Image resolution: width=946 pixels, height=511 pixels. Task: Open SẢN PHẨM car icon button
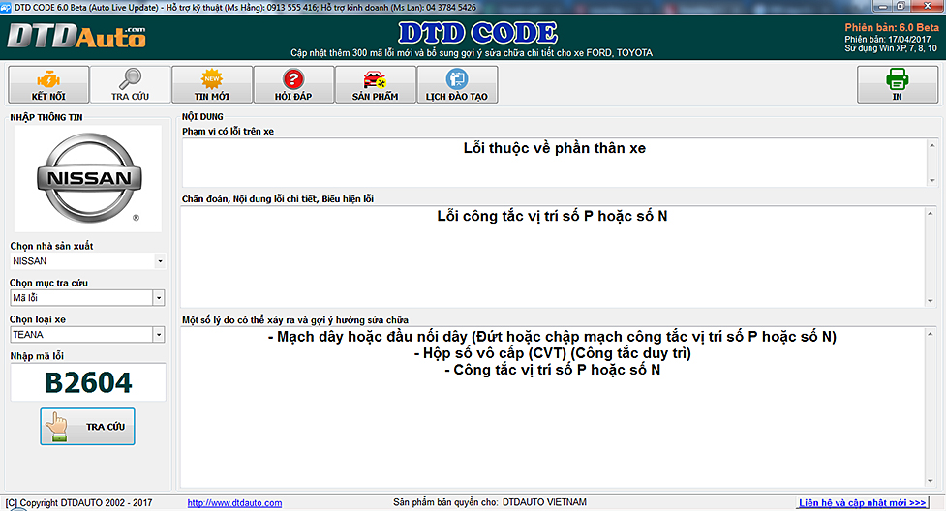(x=376, y=84)
